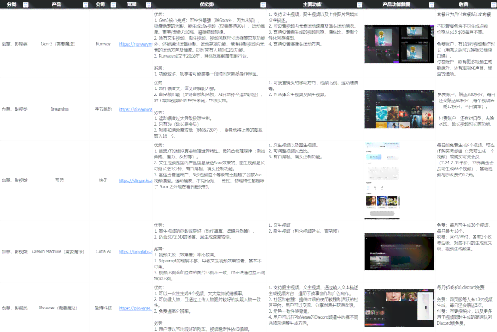Select the 快手 company cell

coord(103,180)
